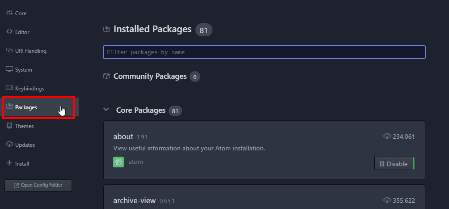This screenshot has width=449, height=209.
Task: Focus the Filter packages by name field
Action: point(264,52)
